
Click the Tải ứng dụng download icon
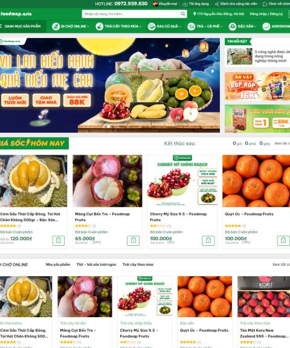(185, 4)
